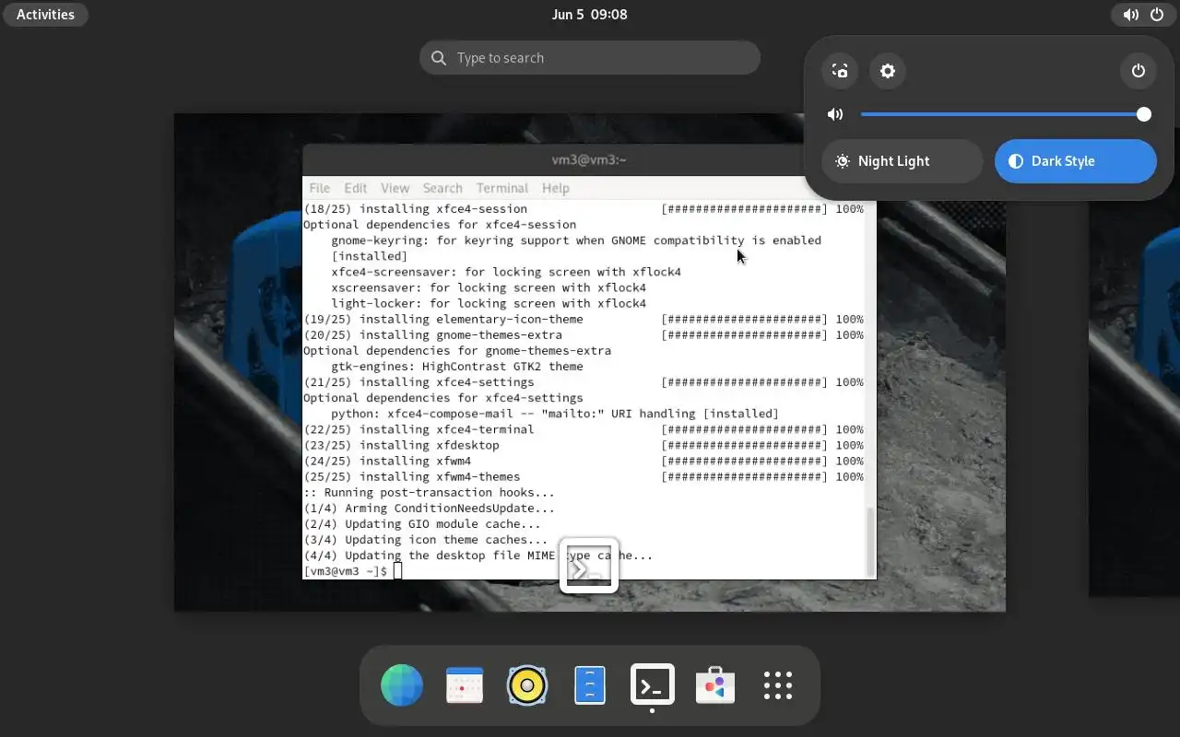Open the Search menu in the terminal

coord(442,188)
